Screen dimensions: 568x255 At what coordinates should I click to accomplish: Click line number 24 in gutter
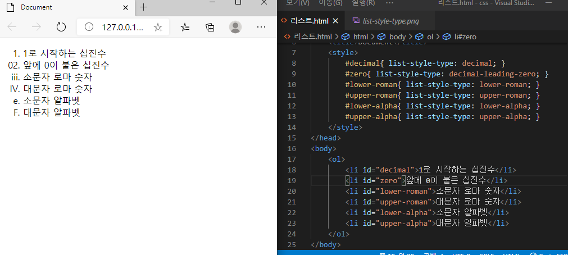291,234
